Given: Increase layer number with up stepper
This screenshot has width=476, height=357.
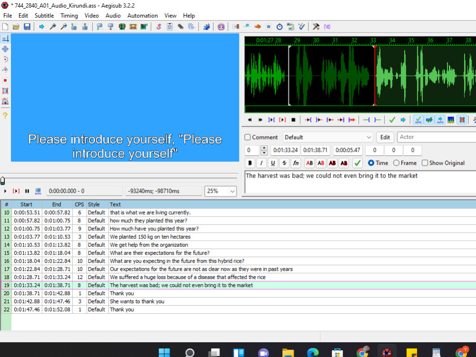Looking at the screenshot, I should [264, 148].
